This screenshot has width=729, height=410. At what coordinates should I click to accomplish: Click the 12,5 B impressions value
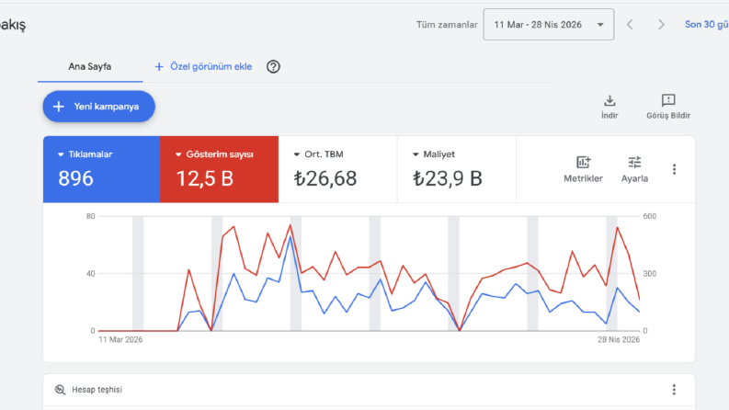pos(205,178)
